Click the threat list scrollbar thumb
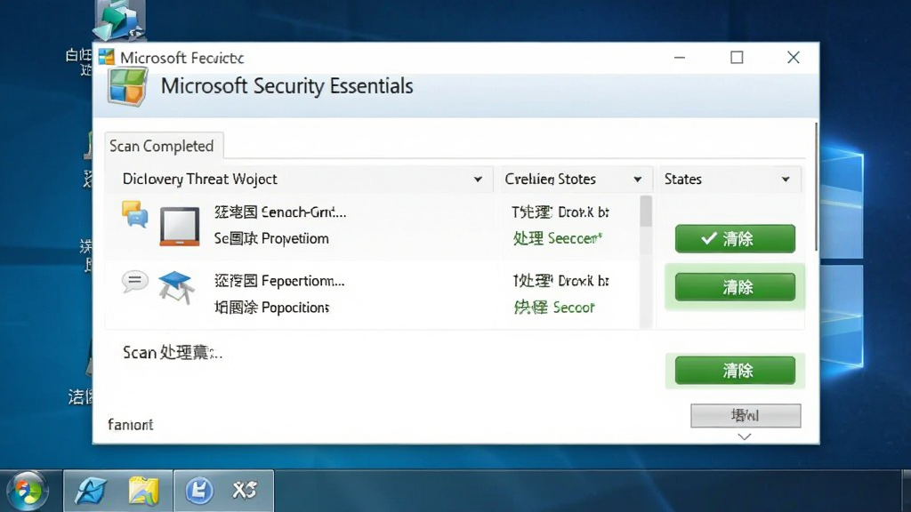Image resolution: width=911 pixels, height=512 pixels. tap(646, 212)
